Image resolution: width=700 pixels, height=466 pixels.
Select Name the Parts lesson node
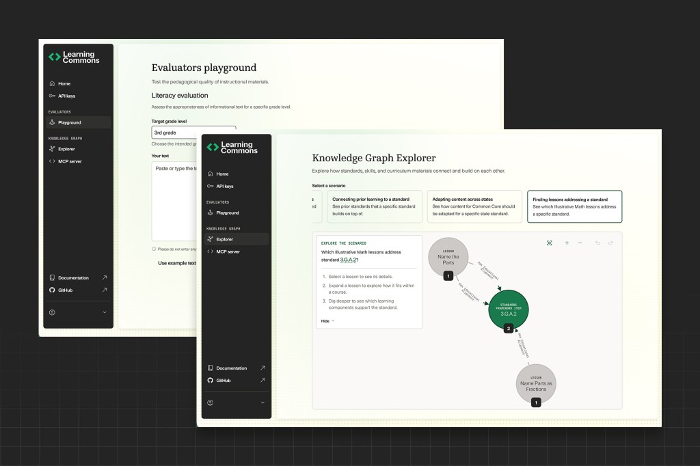[448, 257]
